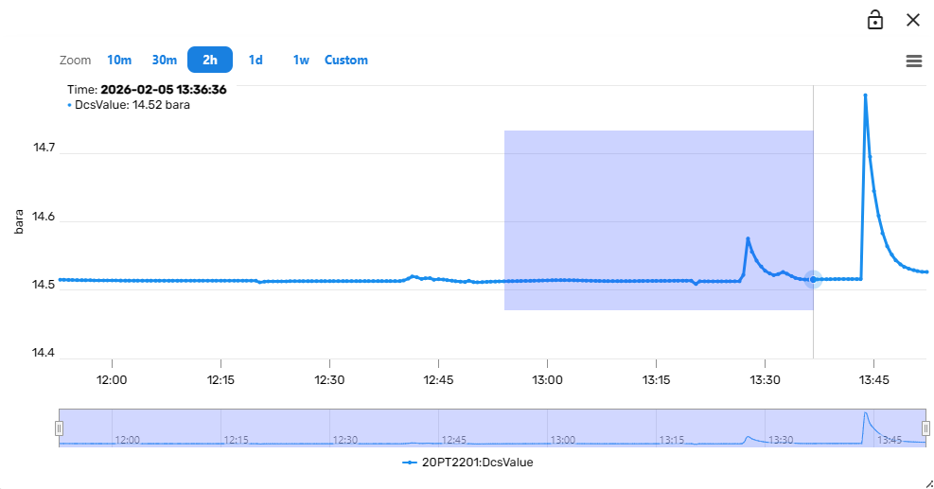Viewport: 934px width, 489px height.
Task: Select the 30m zoom option
Action: click(x=165, y=60)
